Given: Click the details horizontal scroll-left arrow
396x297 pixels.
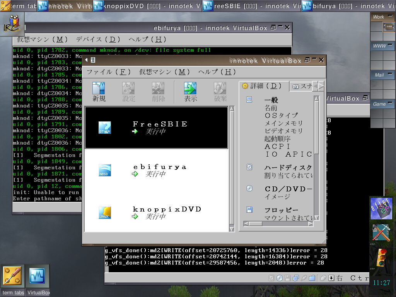Looking at the screenshot, I should [x=246, y=224].
